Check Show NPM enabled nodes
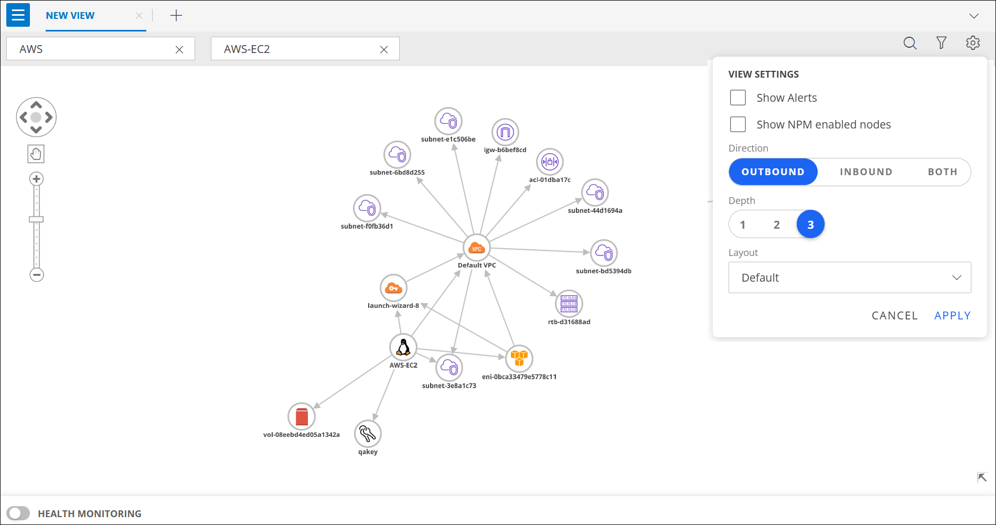 [738, 124]
